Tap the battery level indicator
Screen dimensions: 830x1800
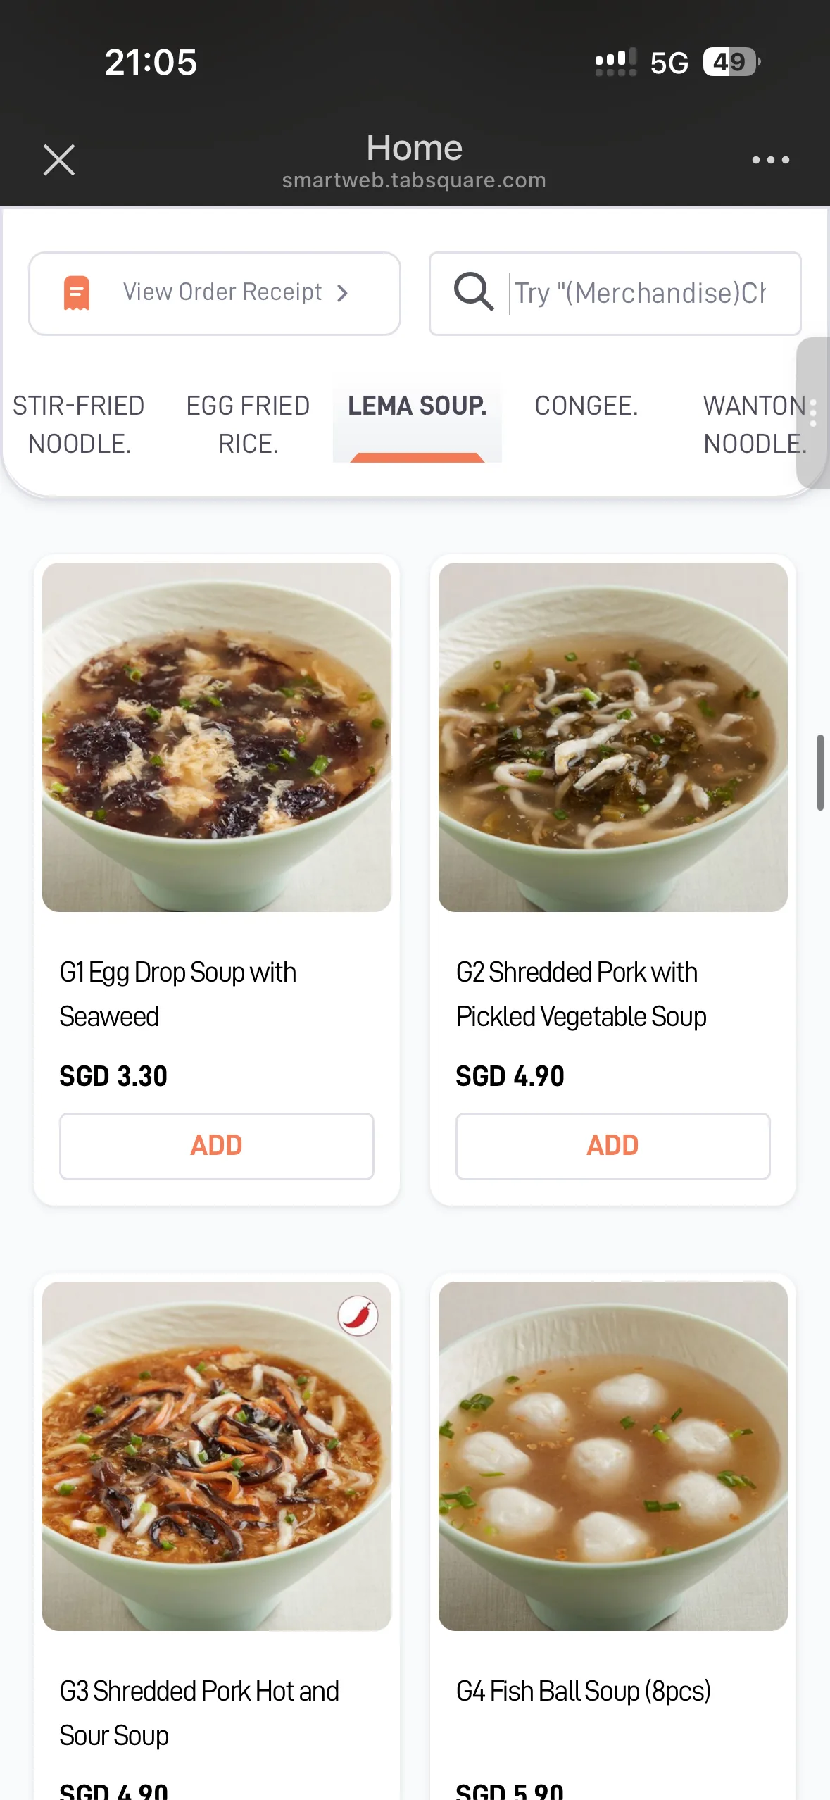tap(731, 62)
